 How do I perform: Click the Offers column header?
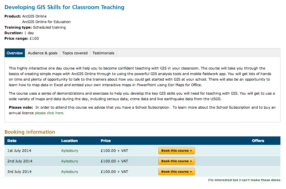258,141
